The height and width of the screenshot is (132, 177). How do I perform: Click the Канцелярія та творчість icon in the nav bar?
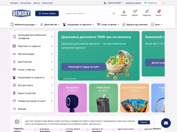[65, 25]
